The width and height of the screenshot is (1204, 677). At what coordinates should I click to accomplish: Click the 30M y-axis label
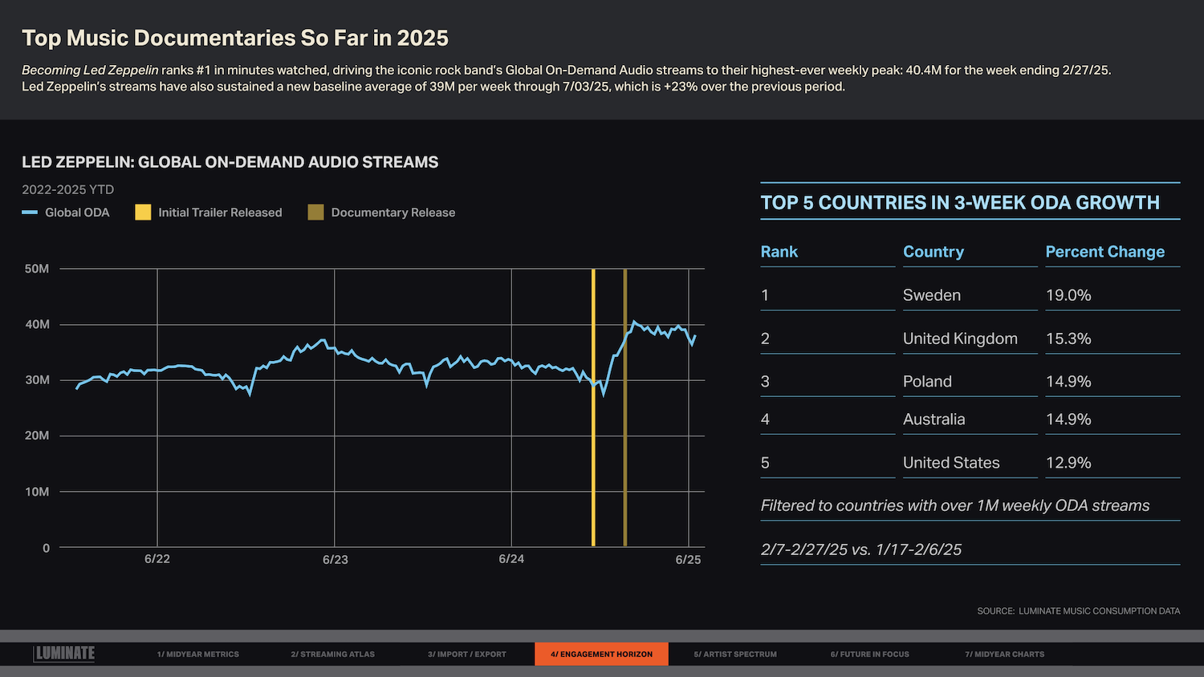(37, 380)
